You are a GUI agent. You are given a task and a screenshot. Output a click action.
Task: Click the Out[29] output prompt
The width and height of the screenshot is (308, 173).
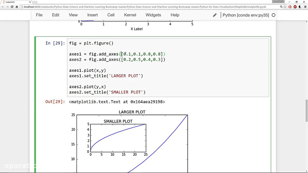pyautogui.click(x=55, y=102)
